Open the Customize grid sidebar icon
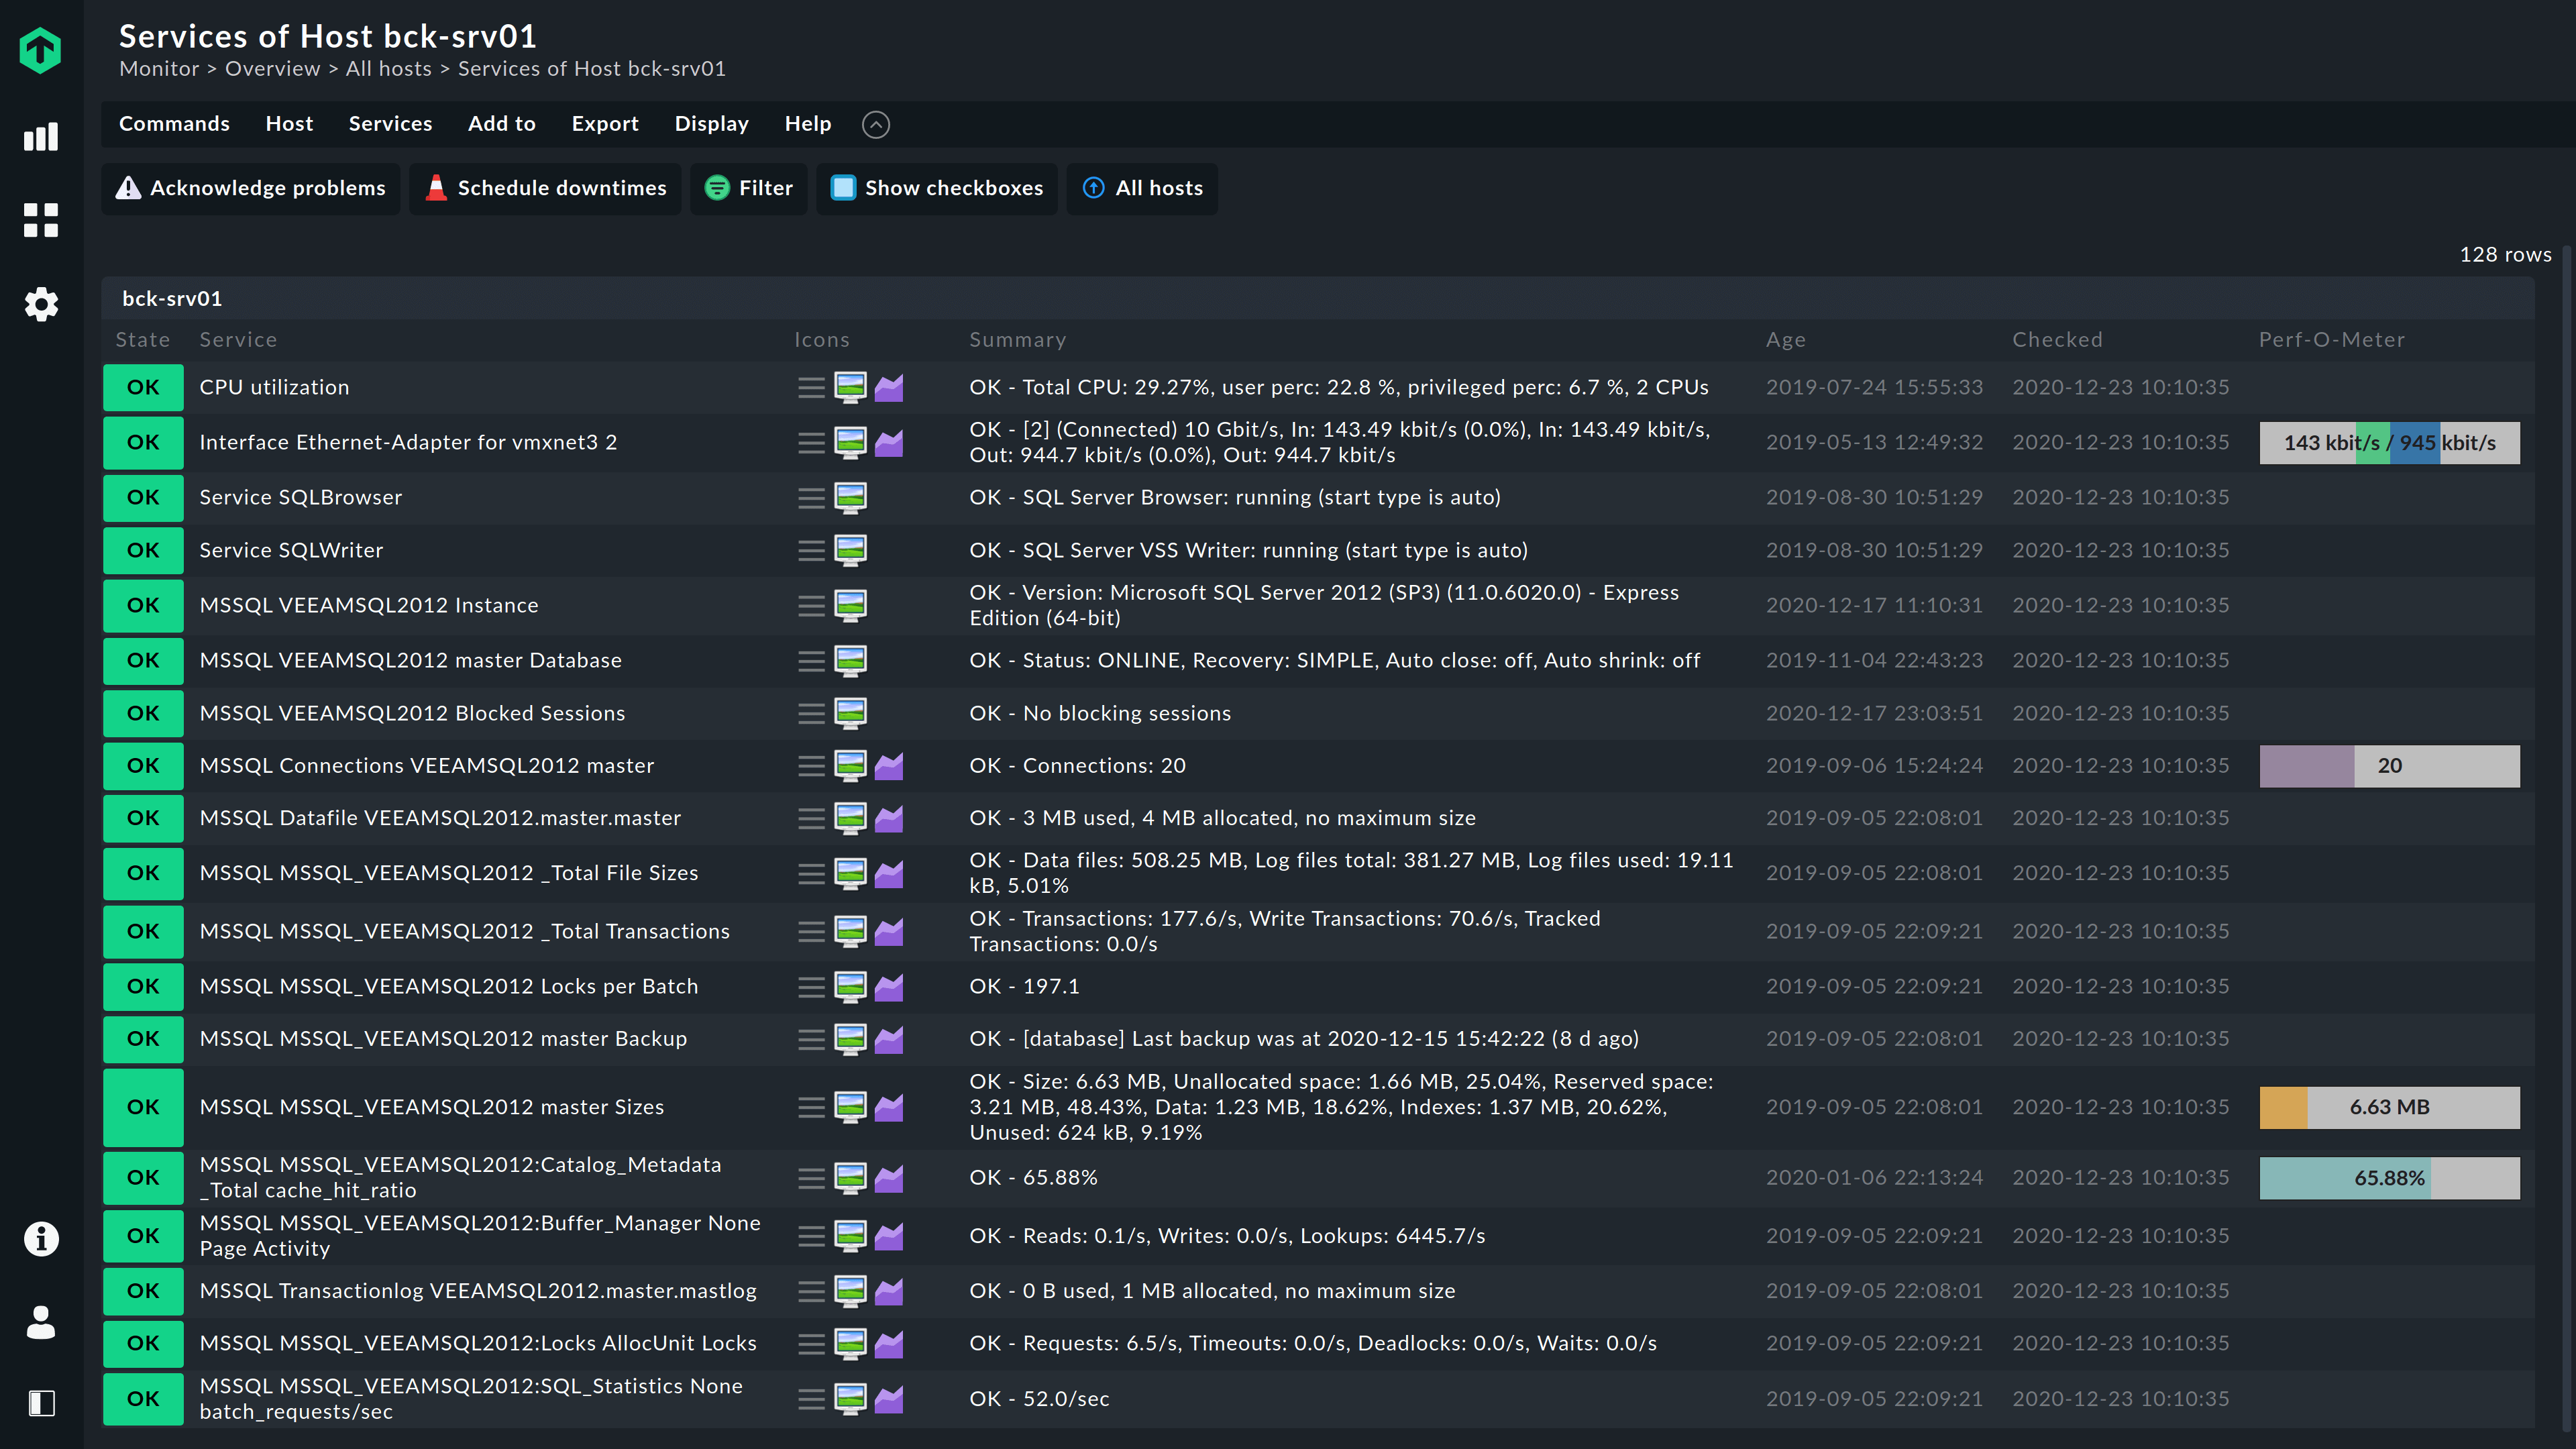The image size is (2576, 1449). 41,220
